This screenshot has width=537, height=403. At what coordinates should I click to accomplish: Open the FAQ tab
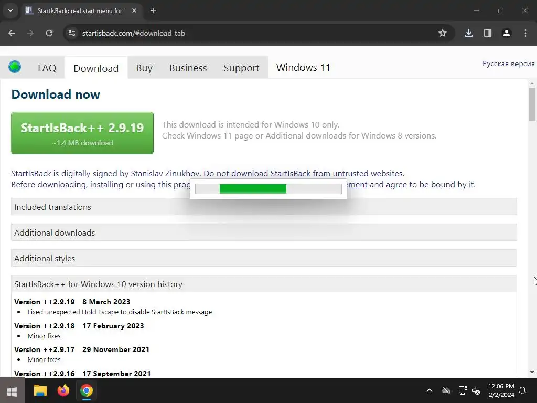pyautogui.click(x=47, y=68)
